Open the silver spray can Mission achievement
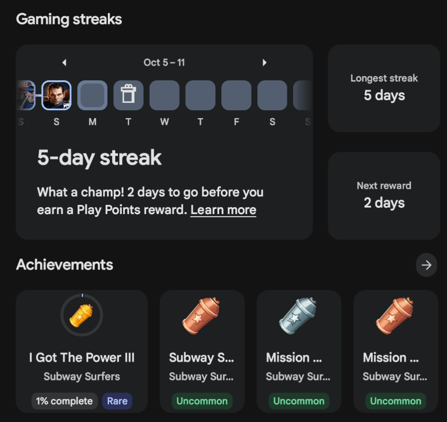 [298, 316]
